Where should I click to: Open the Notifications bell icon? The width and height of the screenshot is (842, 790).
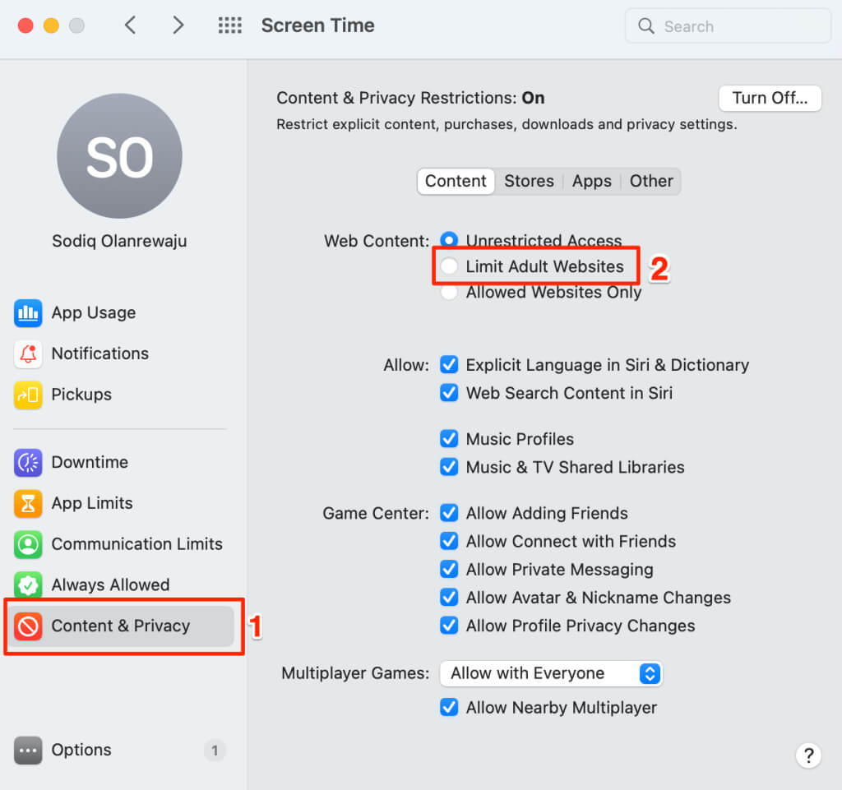coord(28,354)
